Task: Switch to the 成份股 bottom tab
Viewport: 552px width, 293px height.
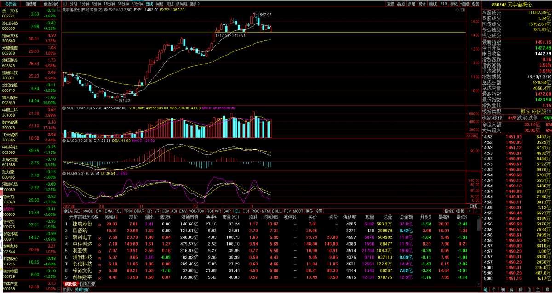Action: (70, 284)
